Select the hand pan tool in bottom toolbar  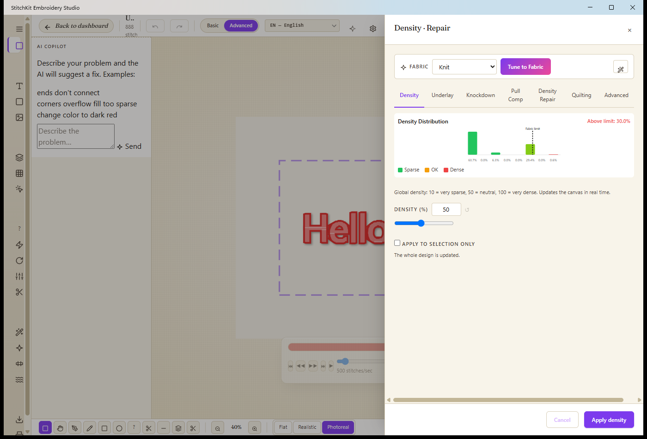point(60,428)
